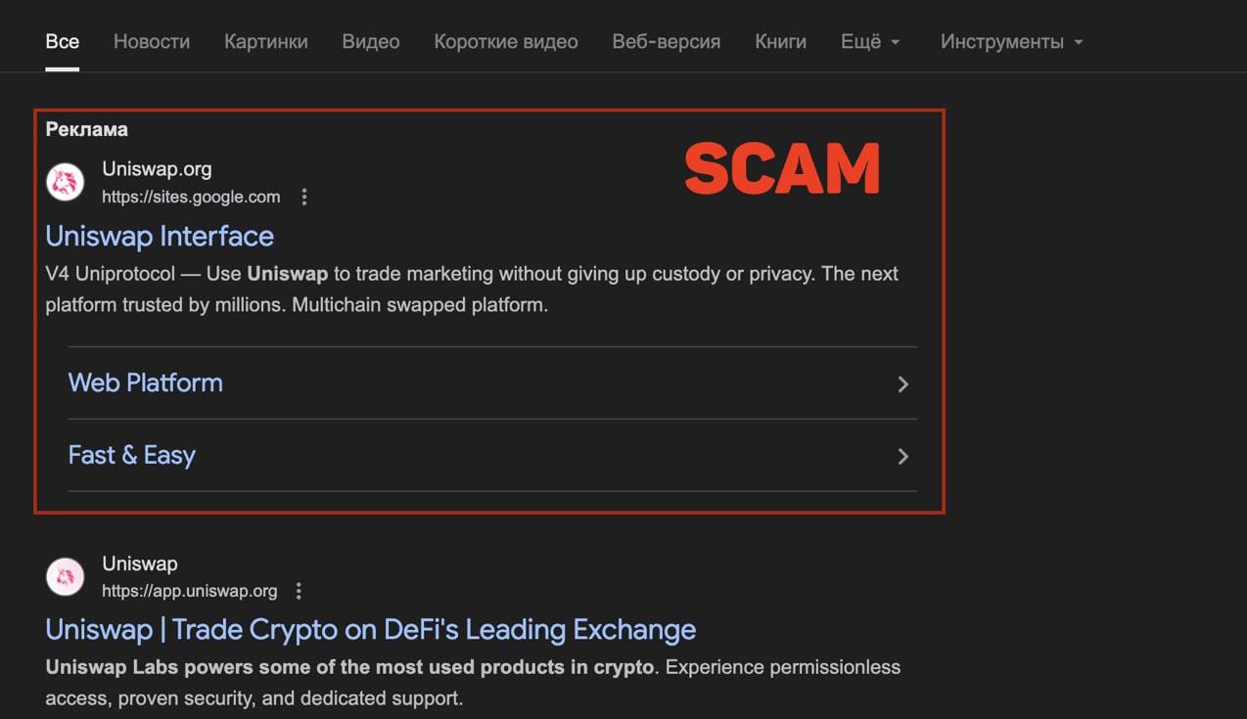The image size is (1247, 719).
Task: Switch to the Новости tab
Action: click(x=152, y=42)
